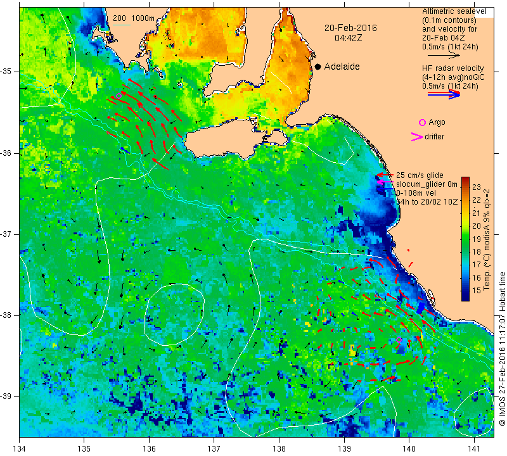Click the '54h to 20/02 10Z' text

click(x=427, y=201)
